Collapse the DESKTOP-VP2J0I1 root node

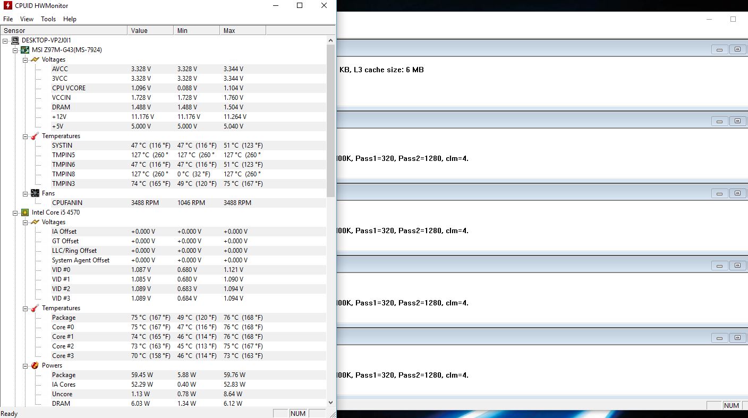(x=5, y=40)
